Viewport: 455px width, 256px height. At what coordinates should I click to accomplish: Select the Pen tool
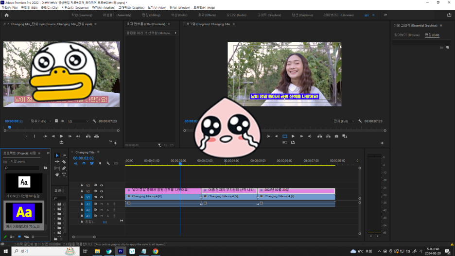[64, 168]
